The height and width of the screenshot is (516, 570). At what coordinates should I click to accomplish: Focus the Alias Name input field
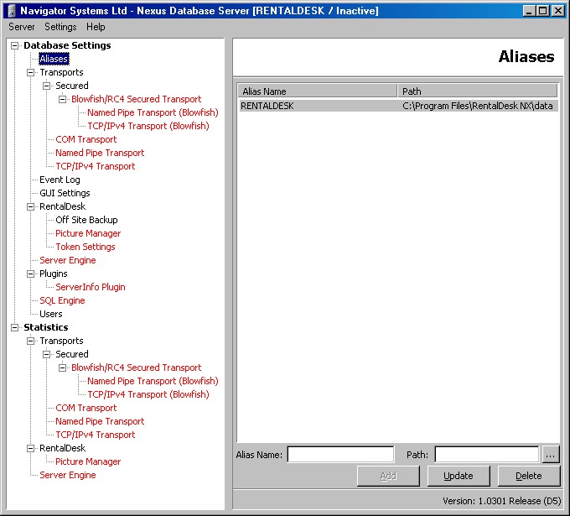click(x=340, y=455)
